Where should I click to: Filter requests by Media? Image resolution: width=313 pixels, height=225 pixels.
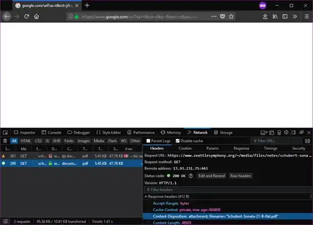(x=99, y=141)
